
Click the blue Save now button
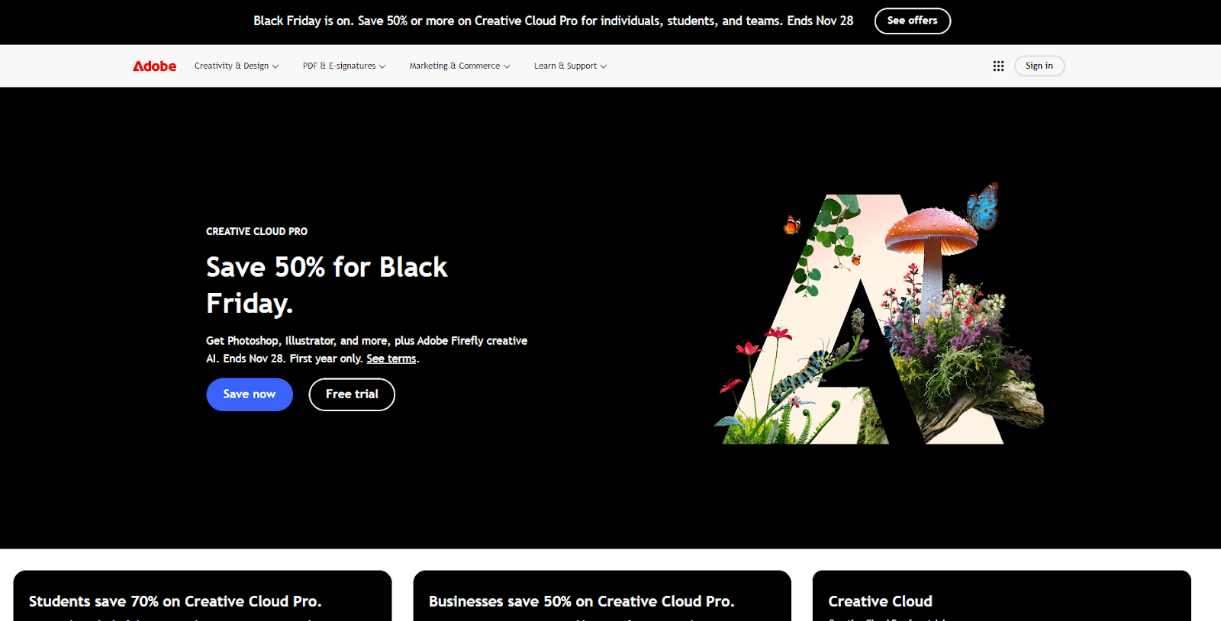coord(250,394)
